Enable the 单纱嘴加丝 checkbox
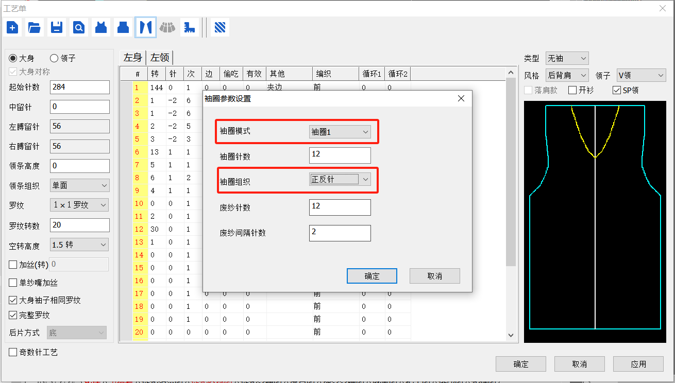 13,283
